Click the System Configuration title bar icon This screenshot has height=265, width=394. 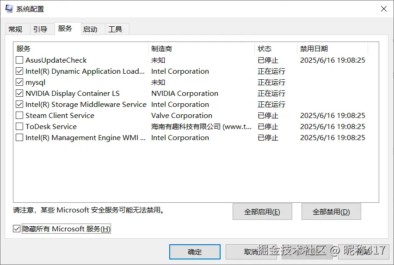click(x=9, y=9)
